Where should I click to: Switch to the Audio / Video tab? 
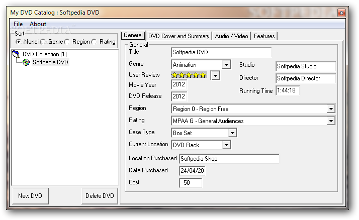click(x=231, y=36)
